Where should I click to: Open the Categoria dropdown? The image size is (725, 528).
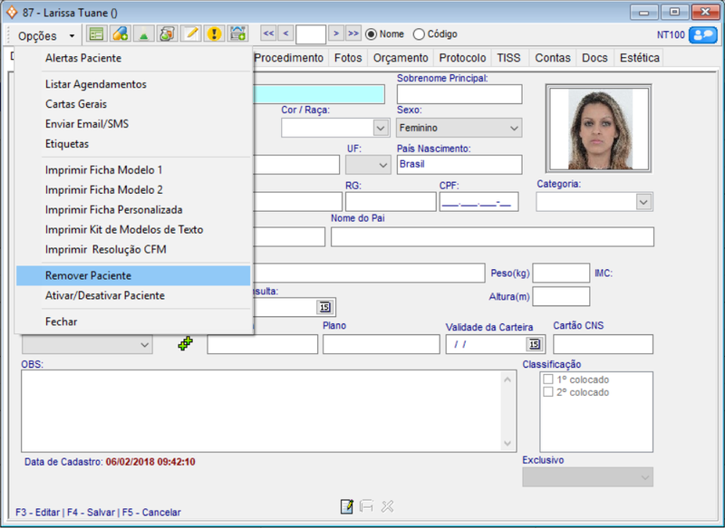643,202
